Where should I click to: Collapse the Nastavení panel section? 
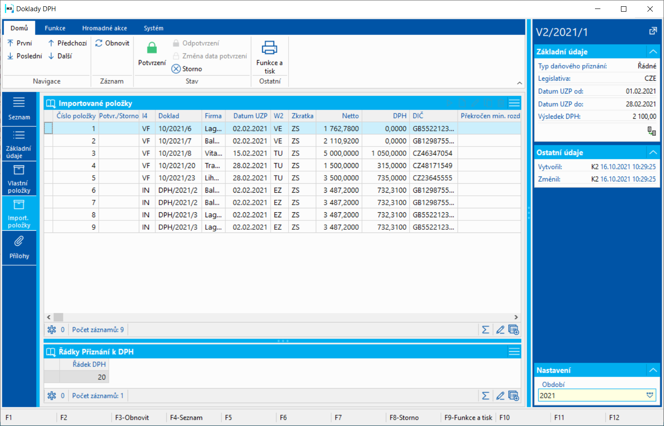pyautogui.click(x=653, y=370)
